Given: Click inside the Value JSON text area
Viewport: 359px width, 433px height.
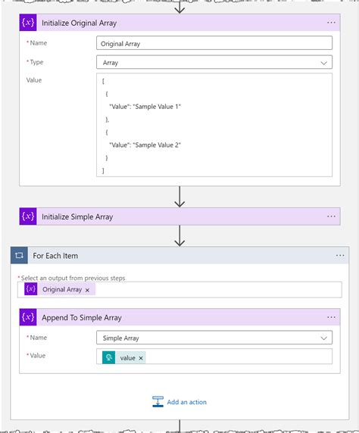Looking at the screenshot, I should pos(214,125).
